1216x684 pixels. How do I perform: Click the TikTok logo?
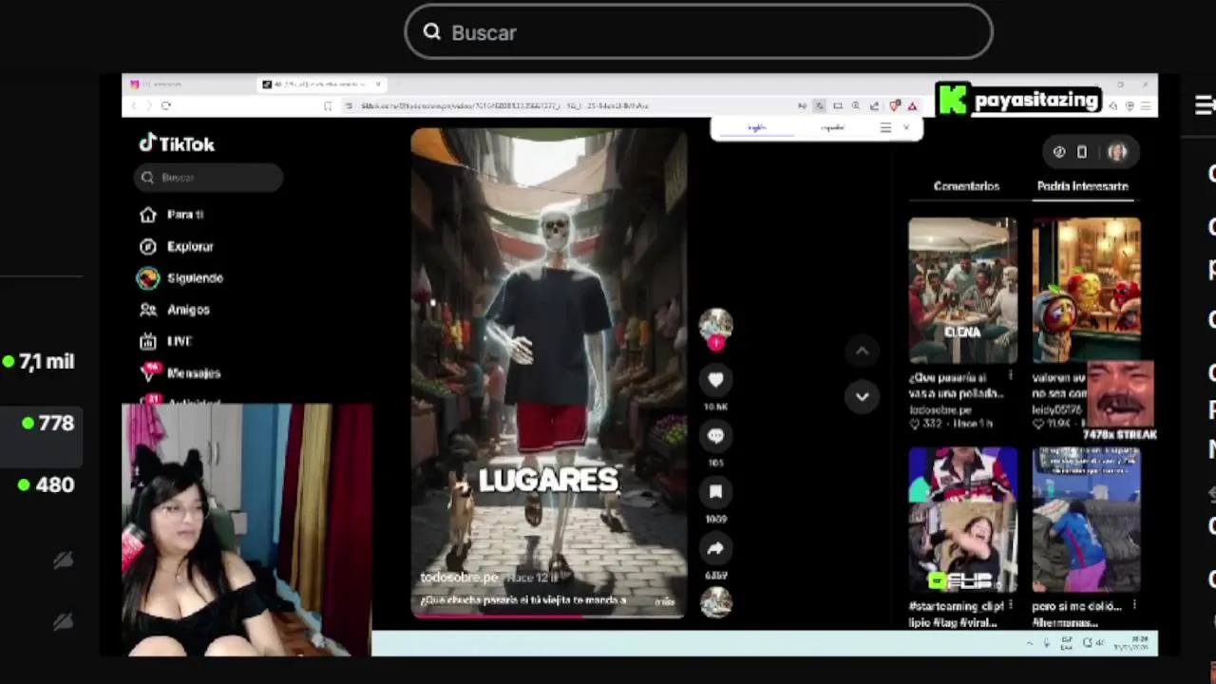click(177, 143)
